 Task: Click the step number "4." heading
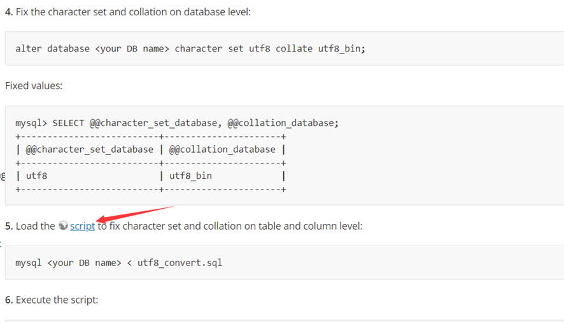tap(9, 12)
